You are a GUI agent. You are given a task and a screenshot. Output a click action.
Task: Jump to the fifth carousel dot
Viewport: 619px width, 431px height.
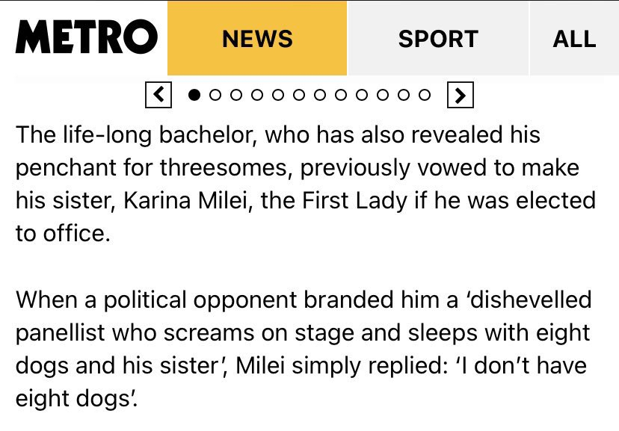(278, 95)
